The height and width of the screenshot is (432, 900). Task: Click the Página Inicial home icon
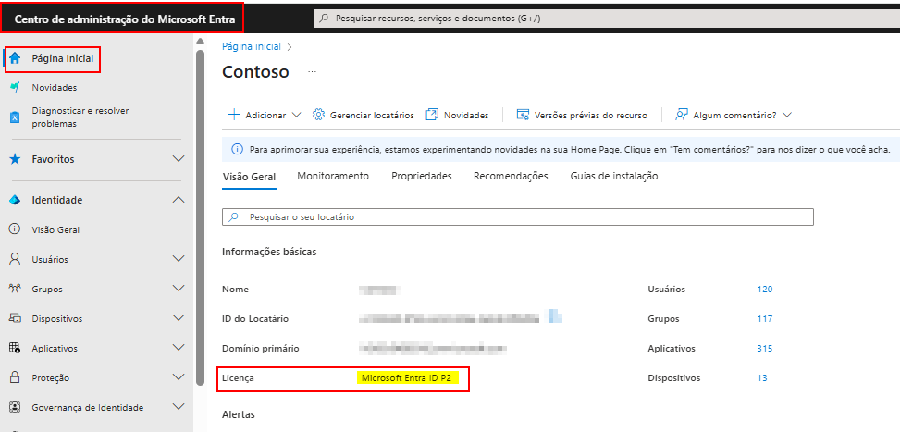[x=15, y=58]
